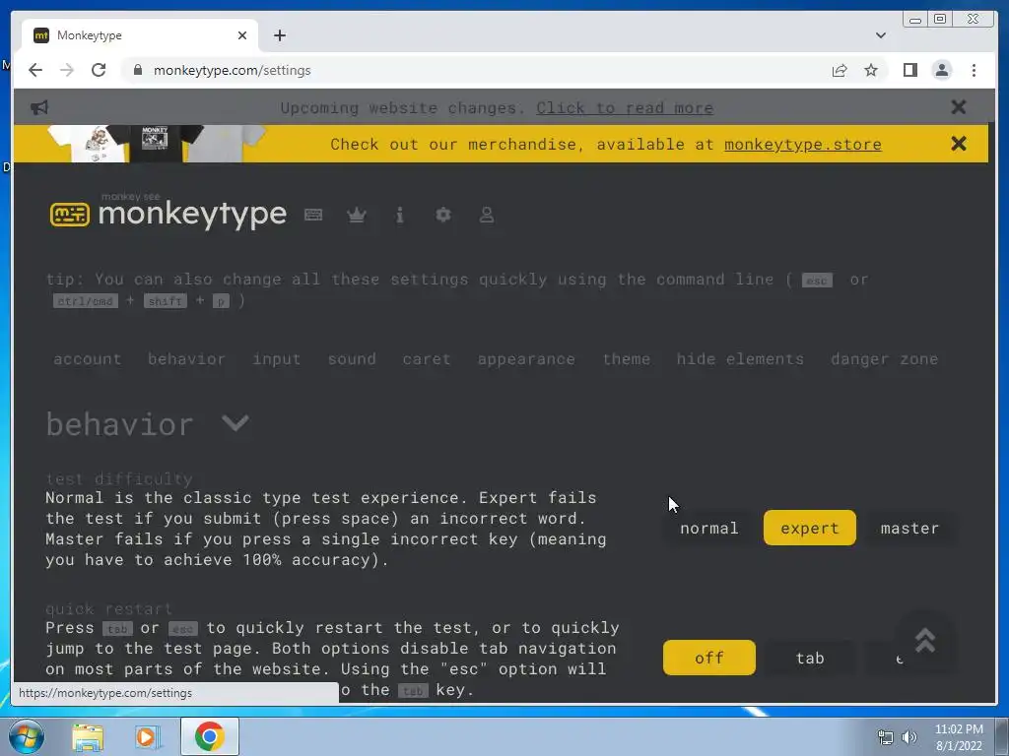This screenshot has width=1009, height=756.
Task: Open the tab search dropdown arrow
Action: coord(880,35)
